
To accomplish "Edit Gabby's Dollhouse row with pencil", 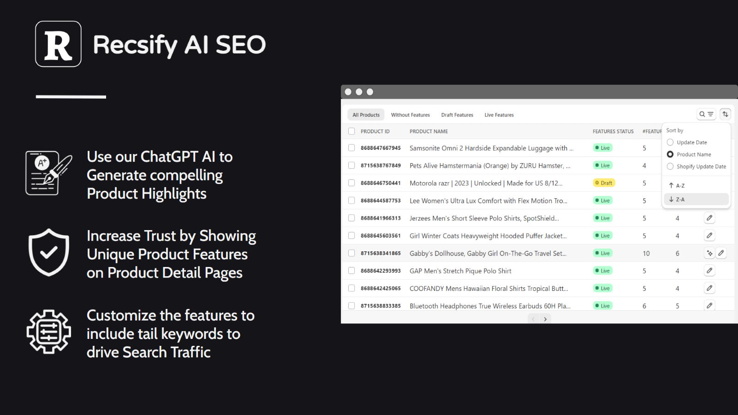I will [x=721, y=253].
